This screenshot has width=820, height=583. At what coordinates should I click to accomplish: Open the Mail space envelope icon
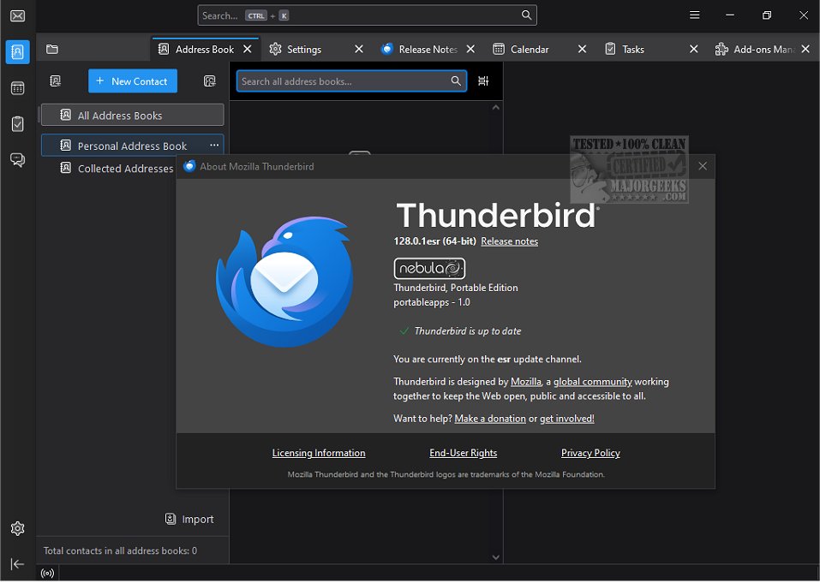point(17,15)
